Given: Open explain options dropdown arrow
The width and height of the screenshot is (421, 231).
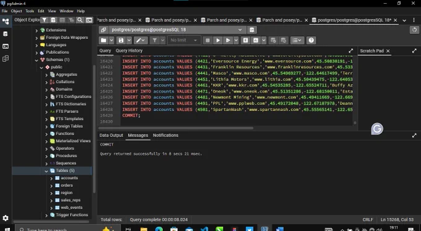Looking at the screenshot, I should click(x=264, y=40).
